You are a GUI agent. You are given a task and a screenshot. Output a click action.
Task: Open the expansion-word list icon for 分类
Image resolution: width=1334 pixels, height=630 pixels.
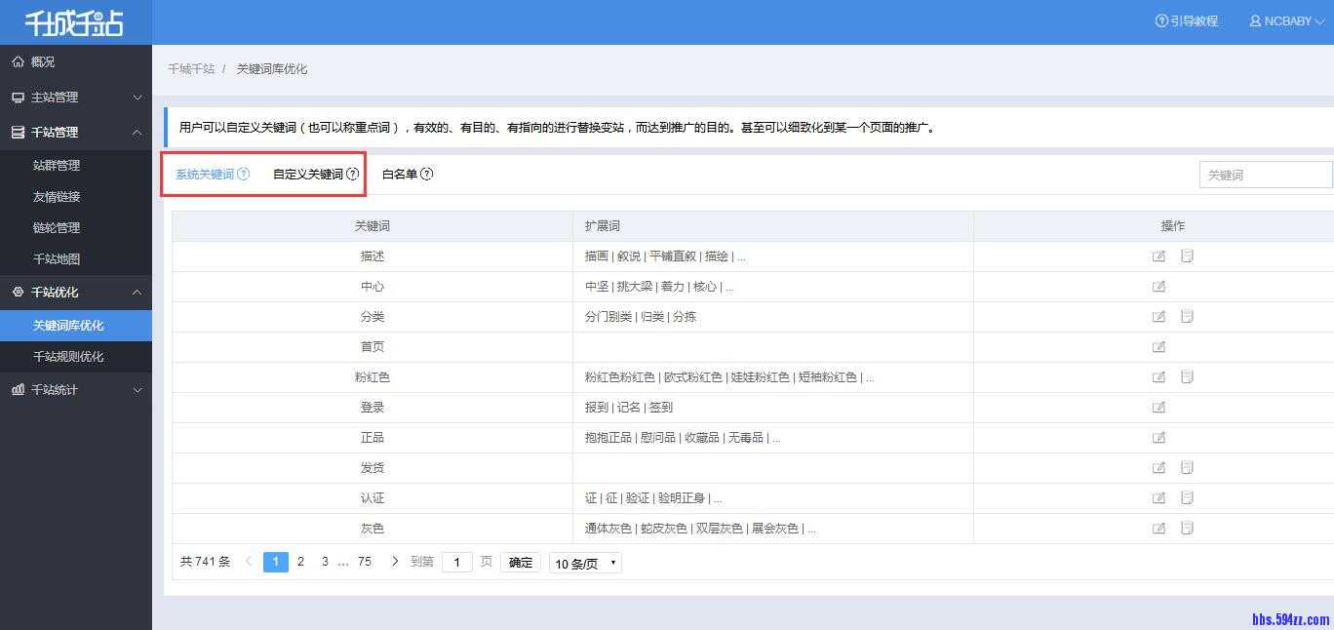pos(1187,316)
